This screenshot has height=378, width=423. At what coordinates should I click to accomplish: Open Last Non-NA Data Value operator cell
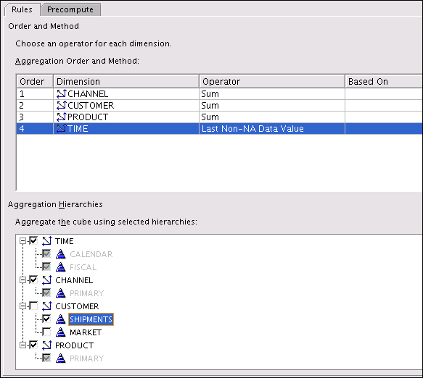[272, 128]
